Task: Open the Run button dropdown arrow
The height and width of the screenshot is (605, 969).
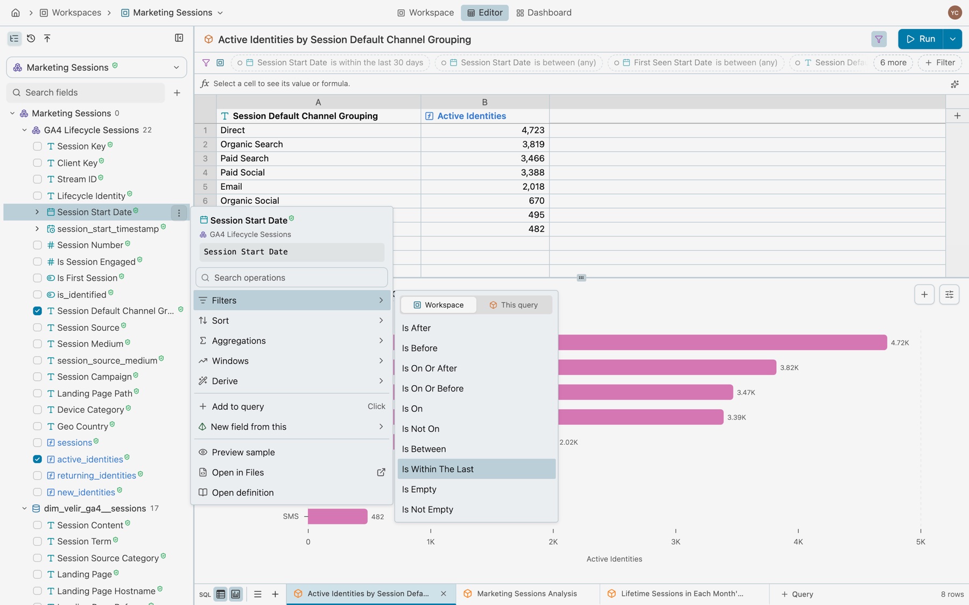Action: tap(952, 39)
